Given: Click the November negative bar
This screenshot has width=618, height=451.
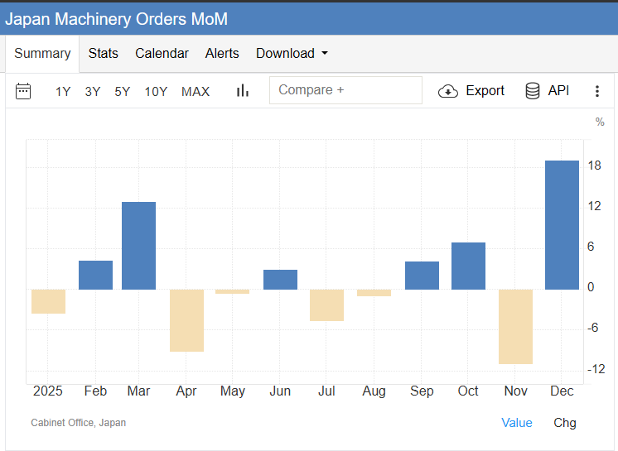Looking at the screenshot, I should pyautogui.click(x=515, y=326).
